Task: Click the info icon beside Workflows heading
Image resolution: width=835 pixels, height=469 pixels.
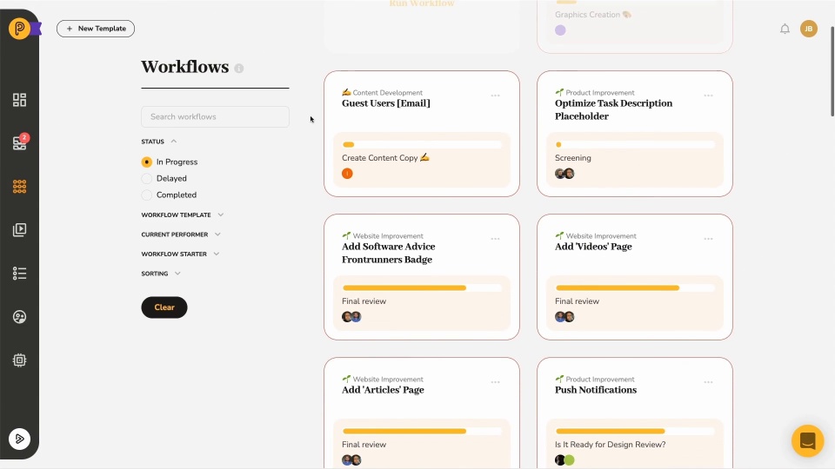Action: (239, 68)
